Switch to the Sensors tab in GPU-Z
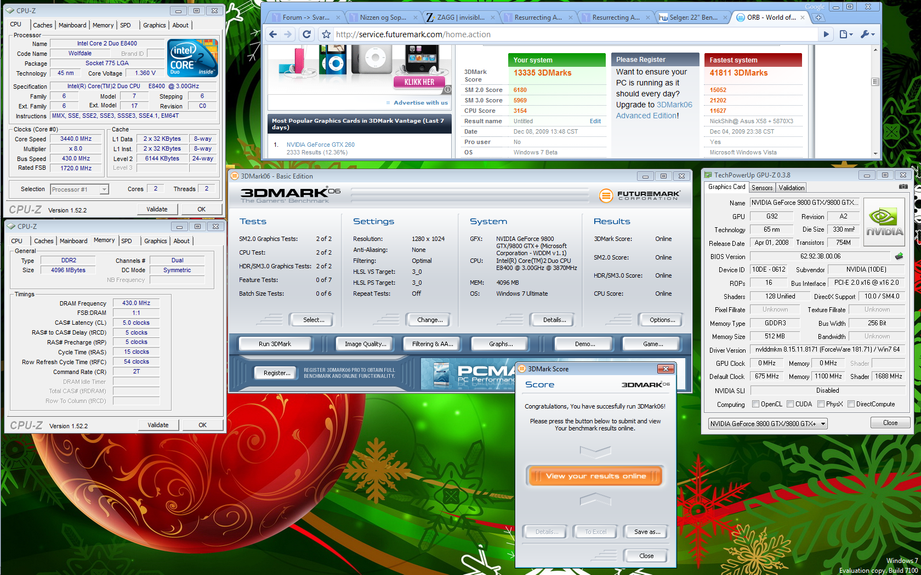Viewport: 921px width, 575px height. tap(762, 188)
